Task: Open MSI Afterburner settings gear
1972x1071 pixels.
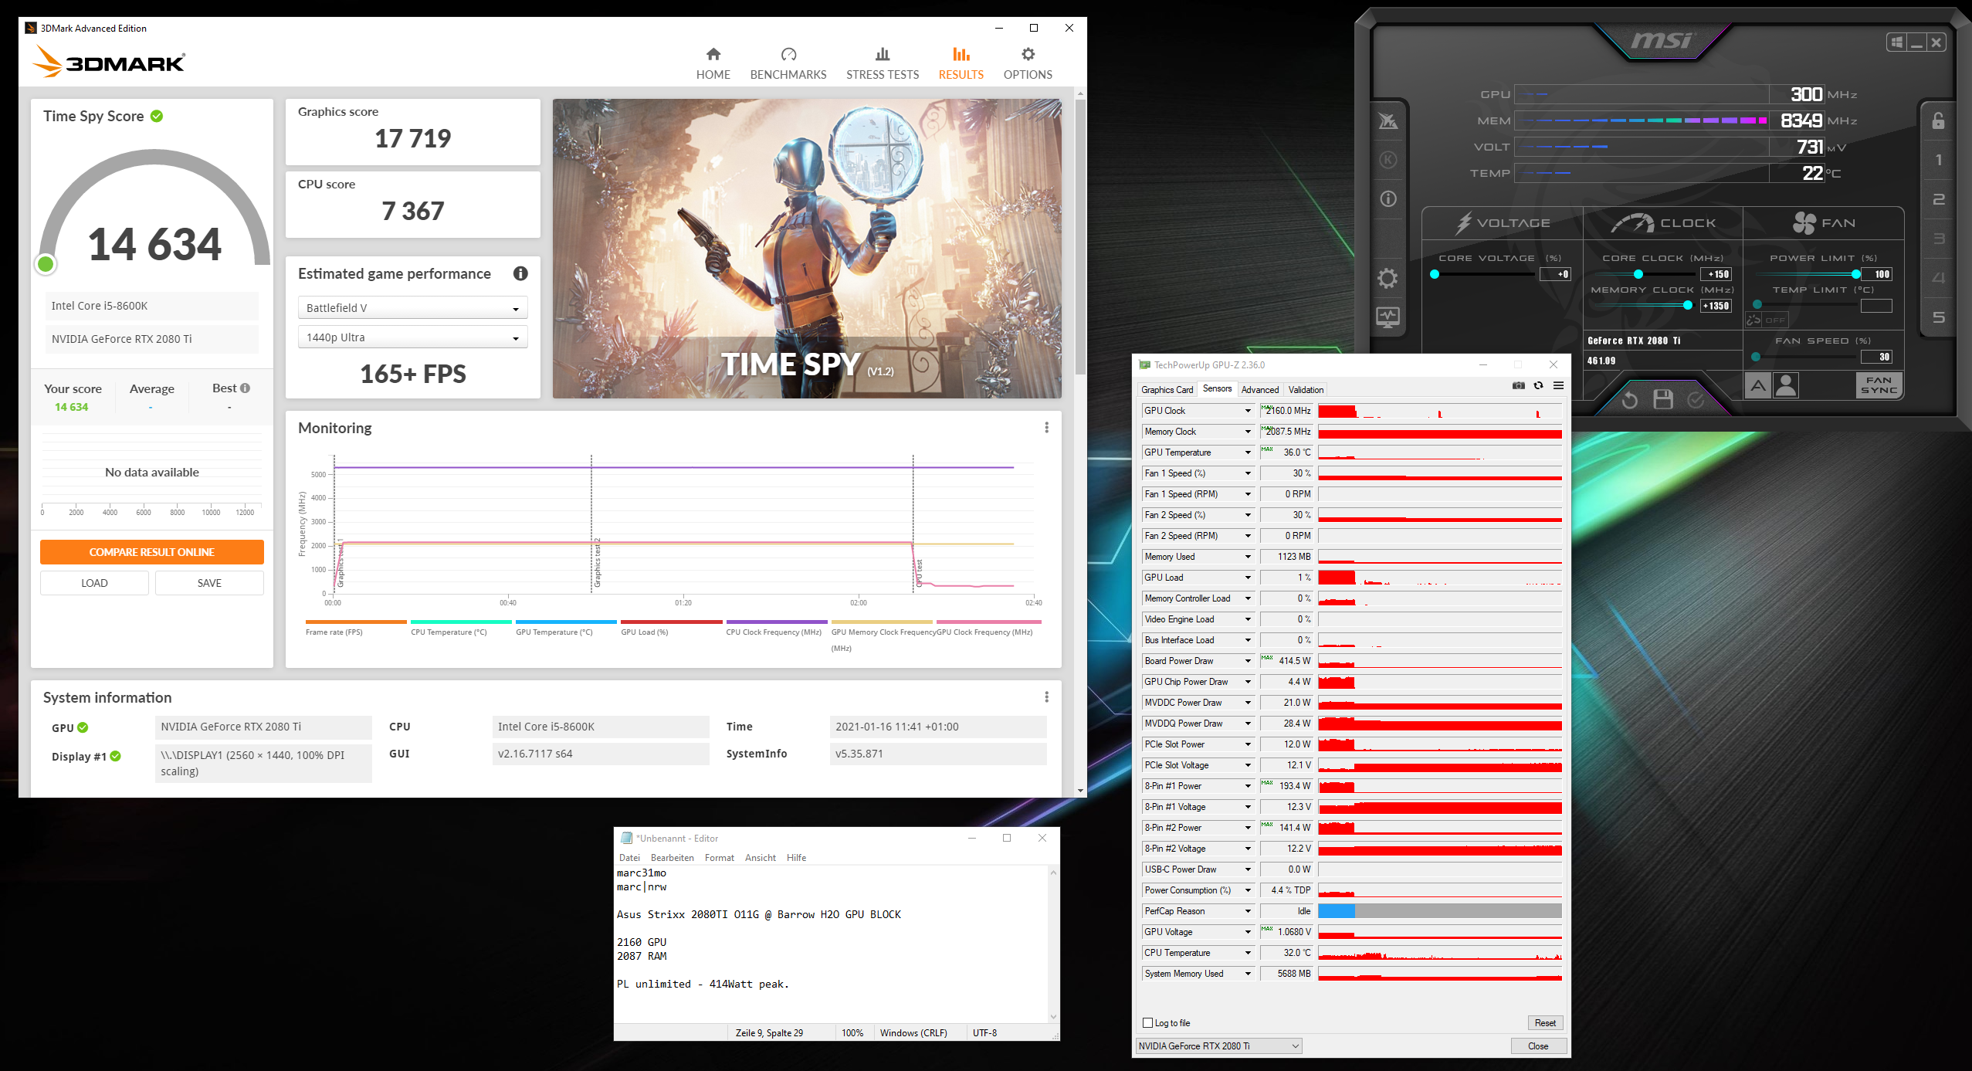Action: 1388,279
